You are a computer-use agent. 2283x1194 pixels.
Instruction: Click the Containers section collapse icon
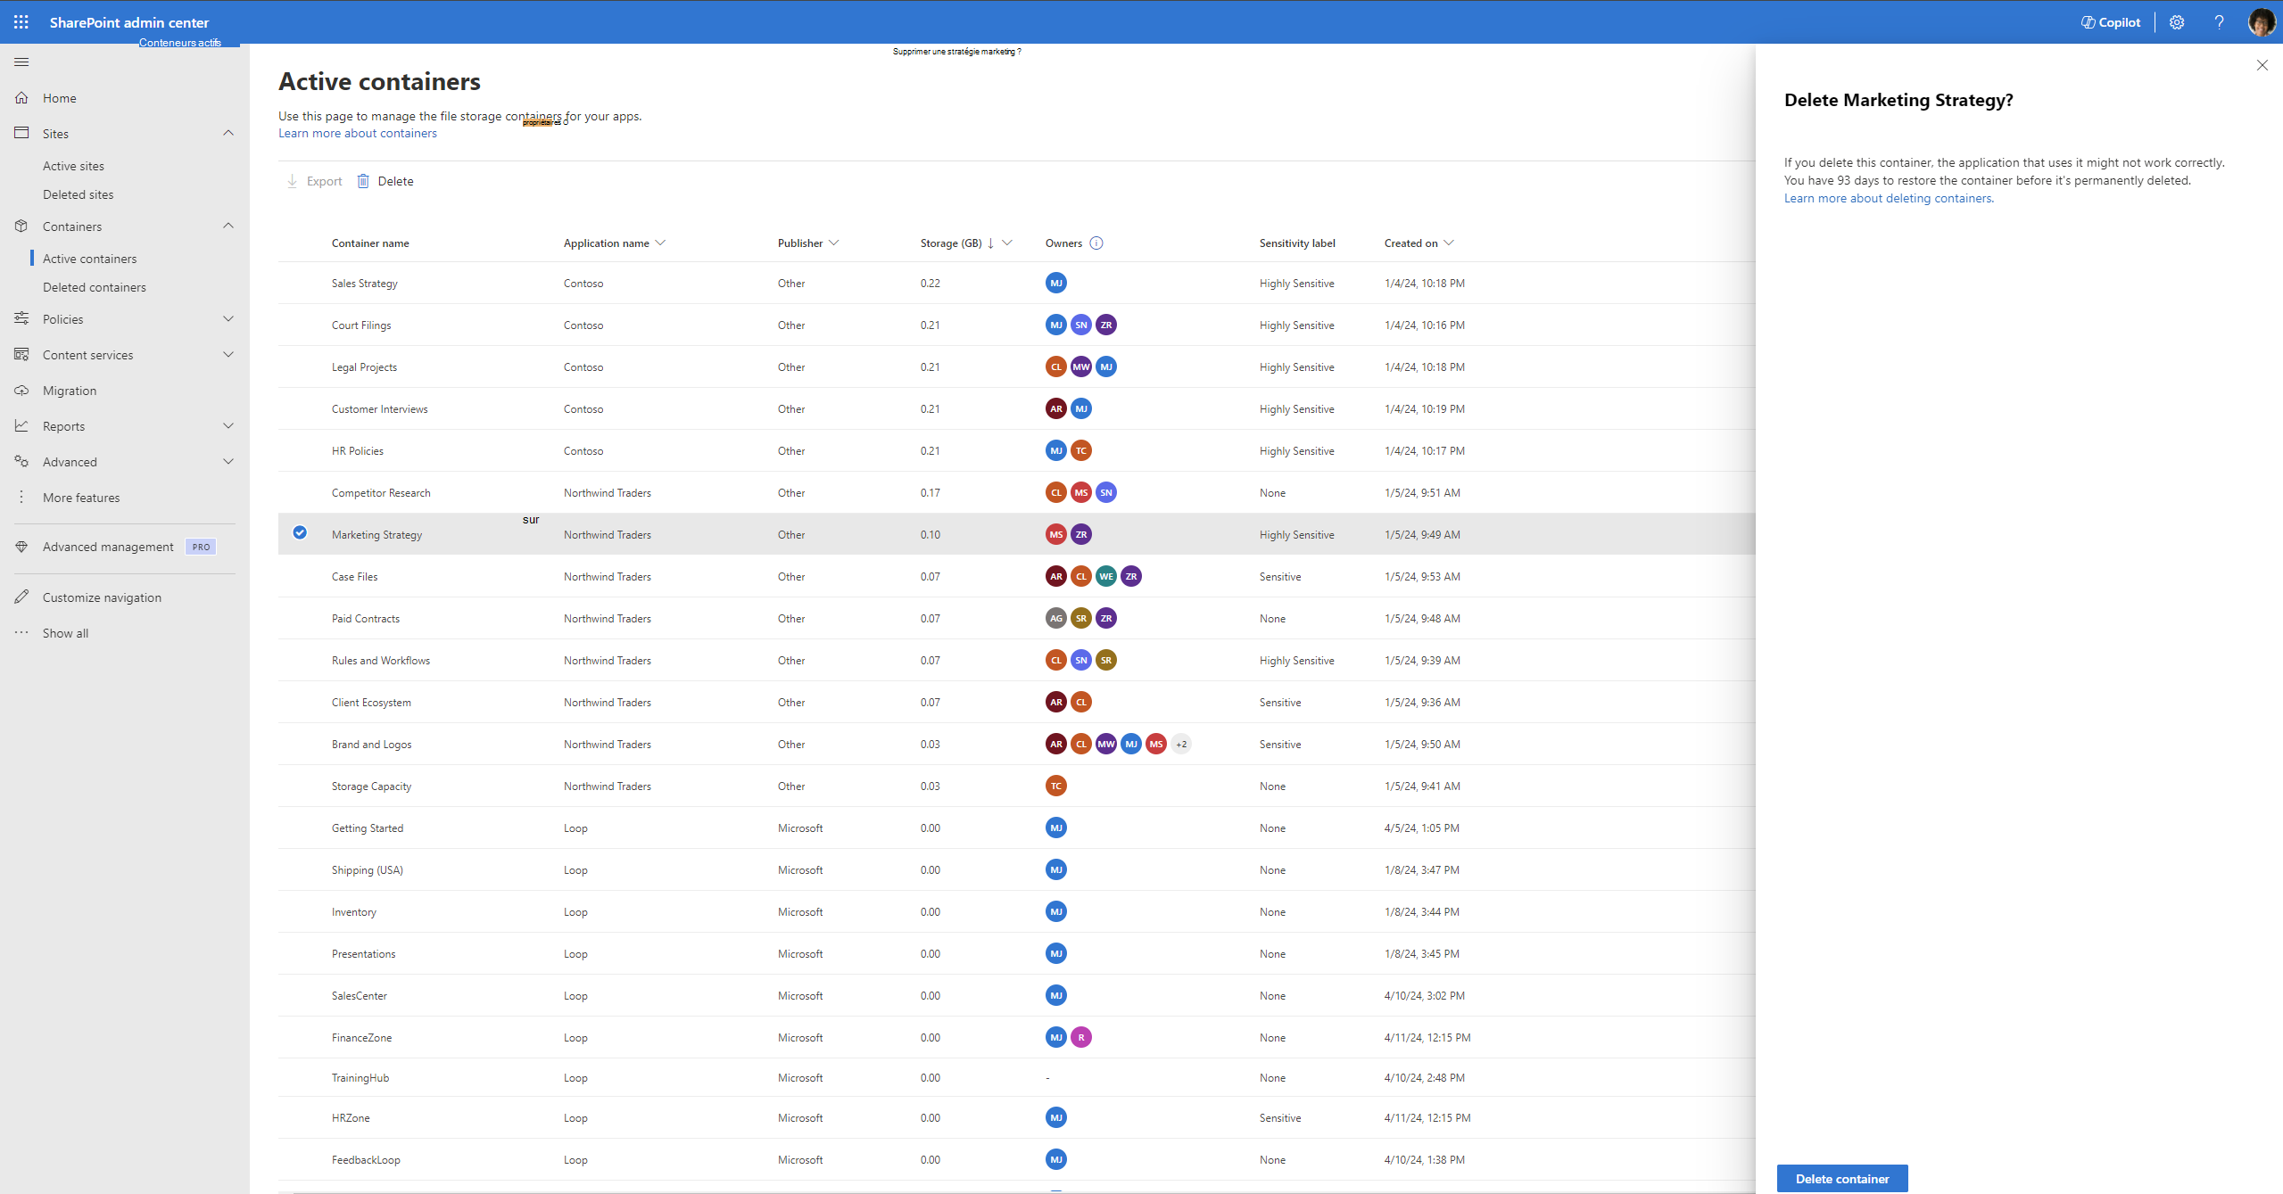click(229, 225)
